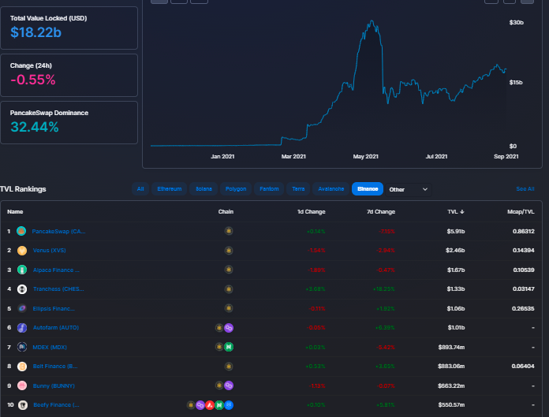Click the 0.86312 Mcap/TVL value

(524, 231)
